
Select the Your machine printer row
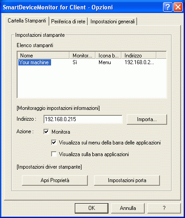point(92,62)
